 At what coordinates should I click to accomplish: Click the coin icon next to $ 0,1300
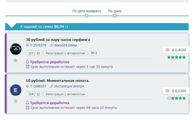click(x=168, y=91)
